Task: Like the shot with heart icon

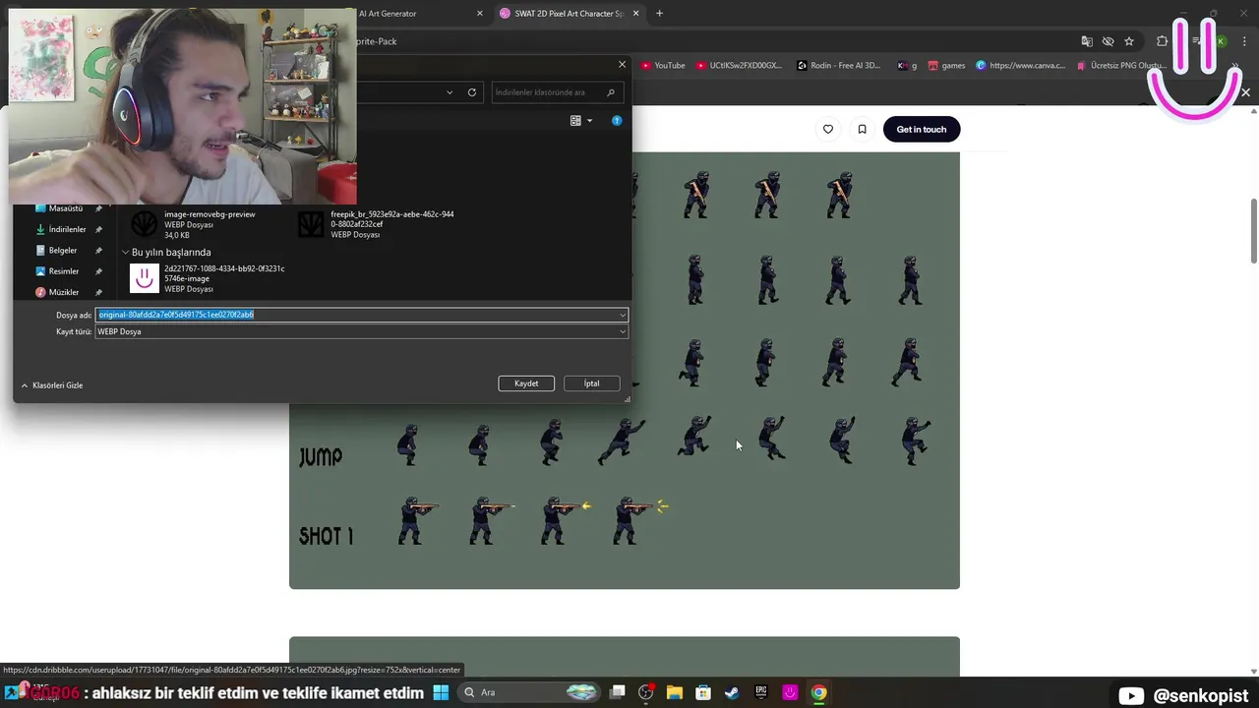Action: (x=828, y=129)
